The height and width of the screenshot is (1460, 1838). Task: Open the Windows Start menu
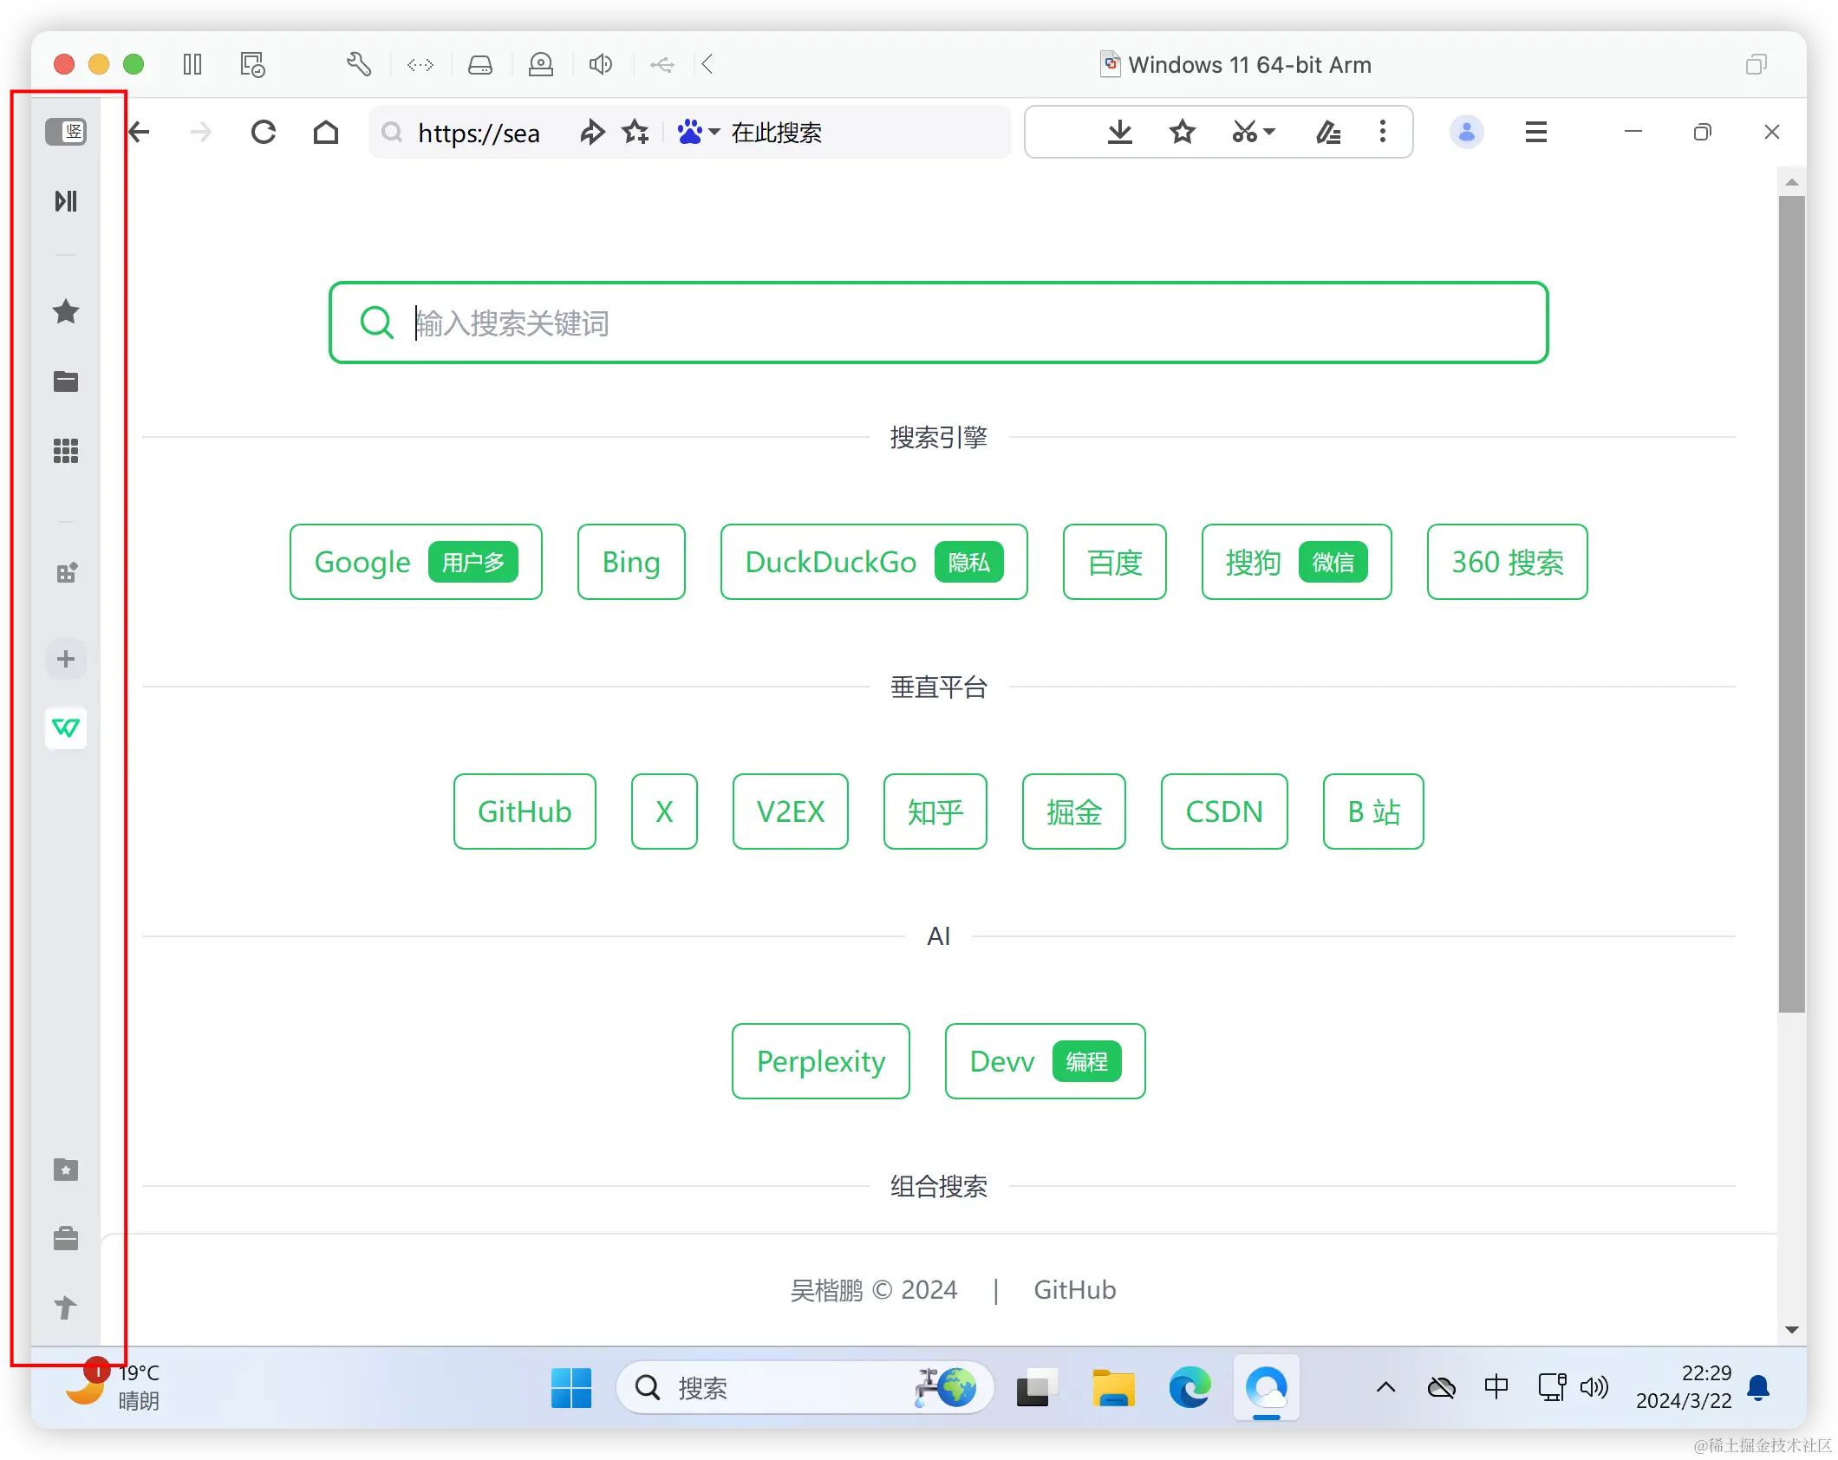click(571, 1388)
